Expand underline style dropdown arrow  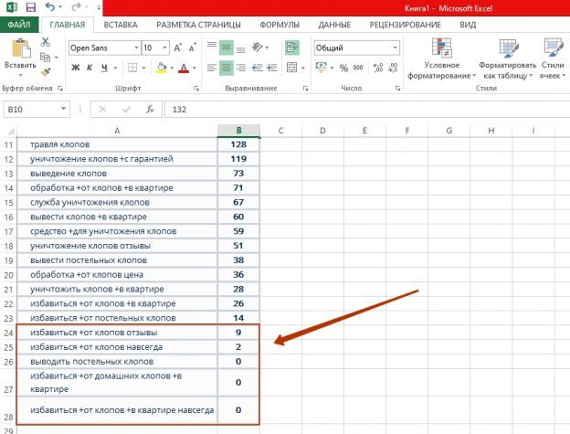116,68
